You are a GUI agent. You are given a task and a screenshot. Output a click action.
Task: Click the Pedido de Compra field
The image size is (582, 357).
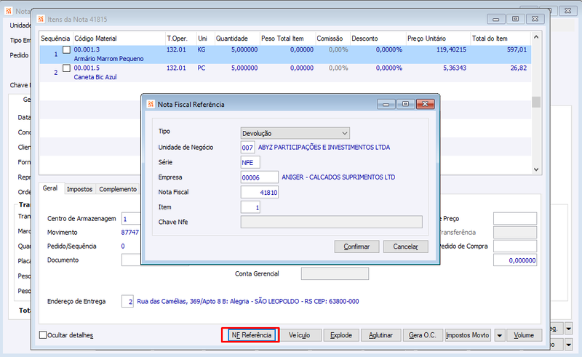515,246
